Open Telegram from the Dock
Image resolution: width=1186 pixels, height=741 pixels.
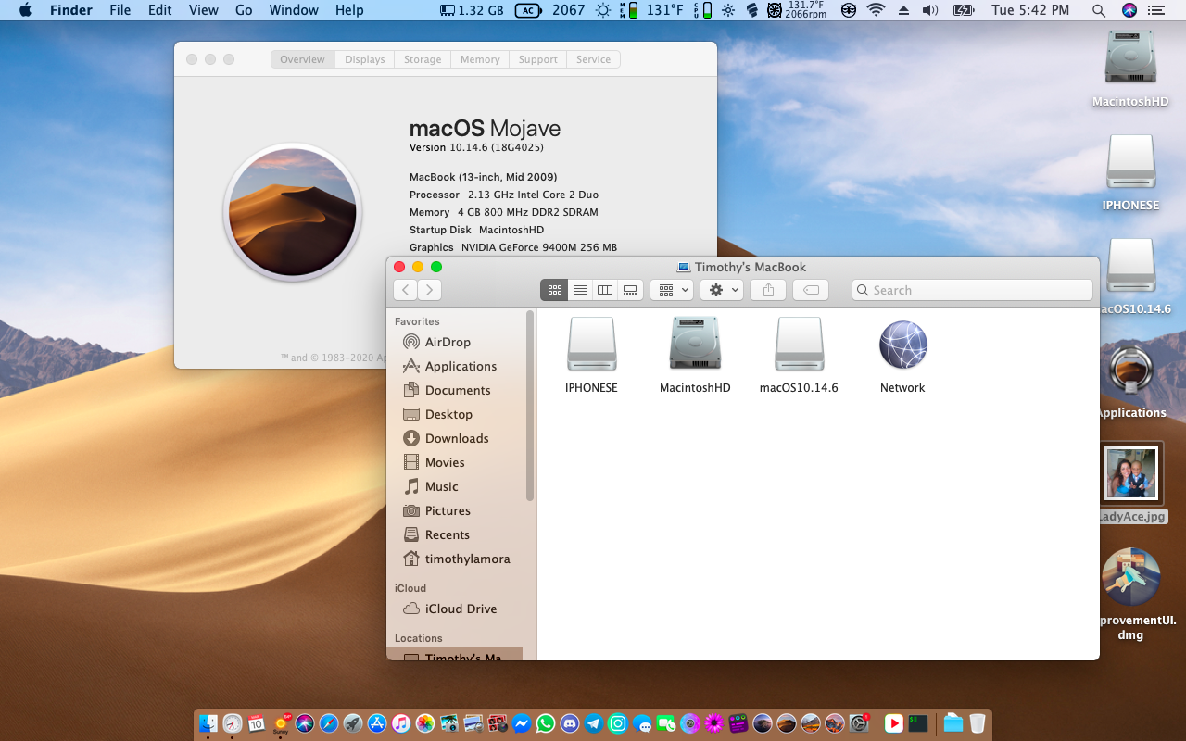tap(594, 723)
